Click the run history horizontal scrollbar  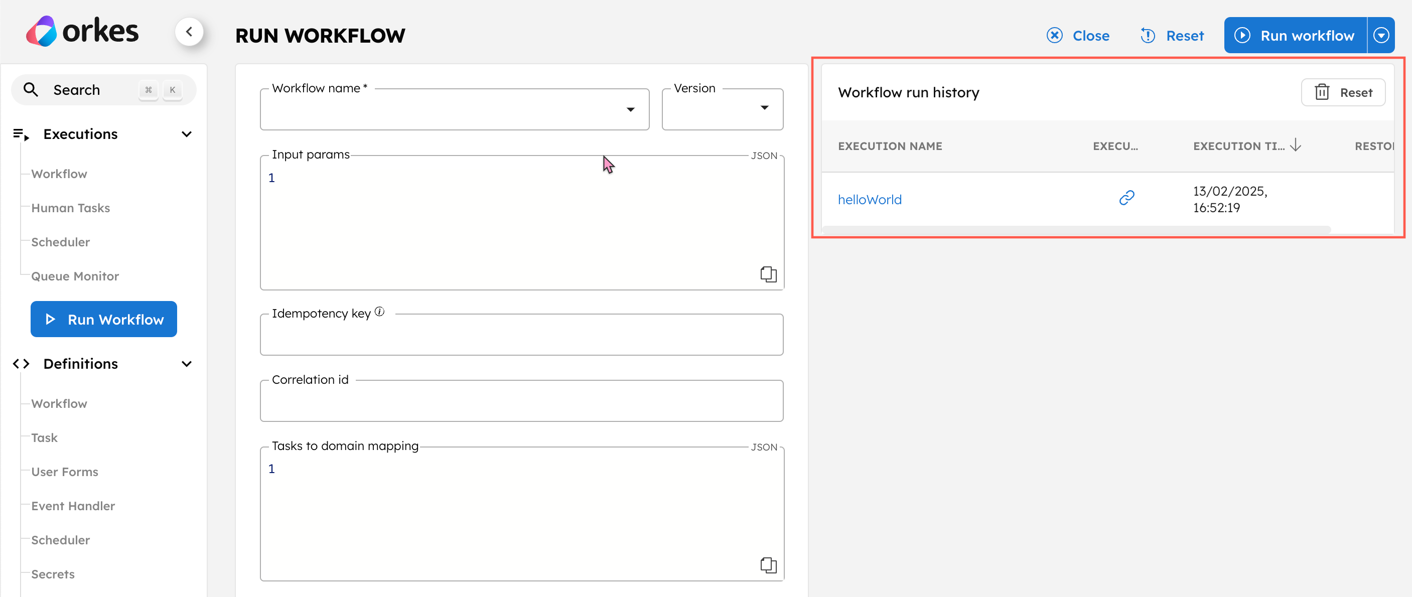1076,229
